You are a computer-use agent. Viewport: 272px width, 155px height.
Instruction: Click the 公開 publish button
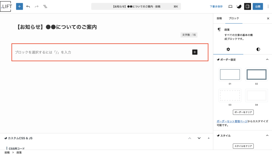point(257,6)
